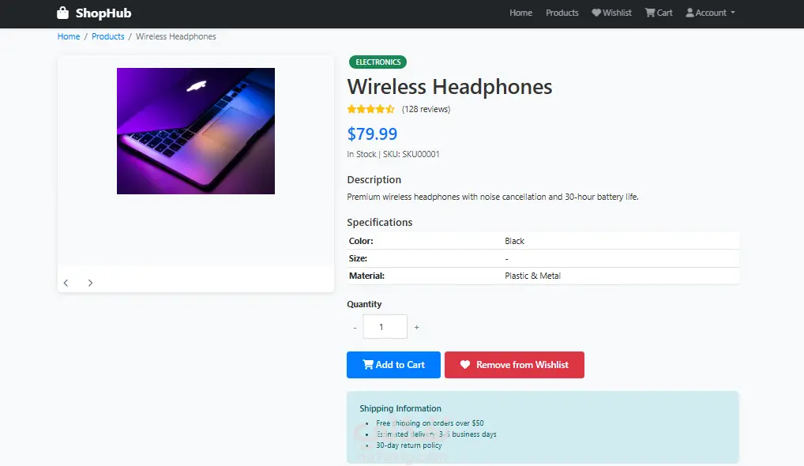
Task: Click the laptop product image
Action: click(x=196, y=131)
